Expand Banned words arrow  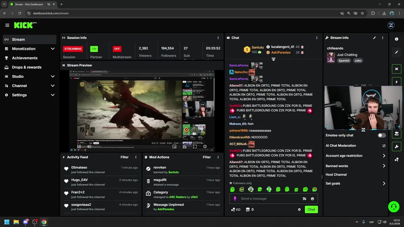coord(384,166)
